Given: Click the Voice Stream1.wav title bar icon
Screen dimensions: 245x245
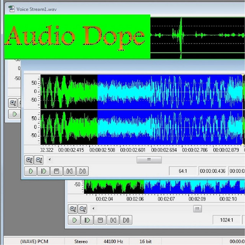Looking at the screenshot, I should (x=11, y=8).
